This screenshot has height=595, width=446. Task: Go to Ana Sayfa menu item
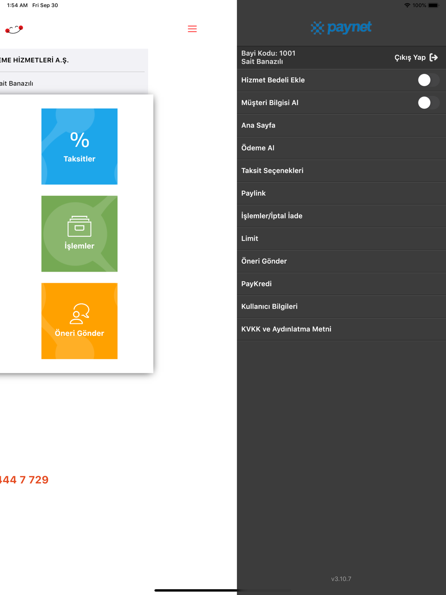tap(342, 125)
